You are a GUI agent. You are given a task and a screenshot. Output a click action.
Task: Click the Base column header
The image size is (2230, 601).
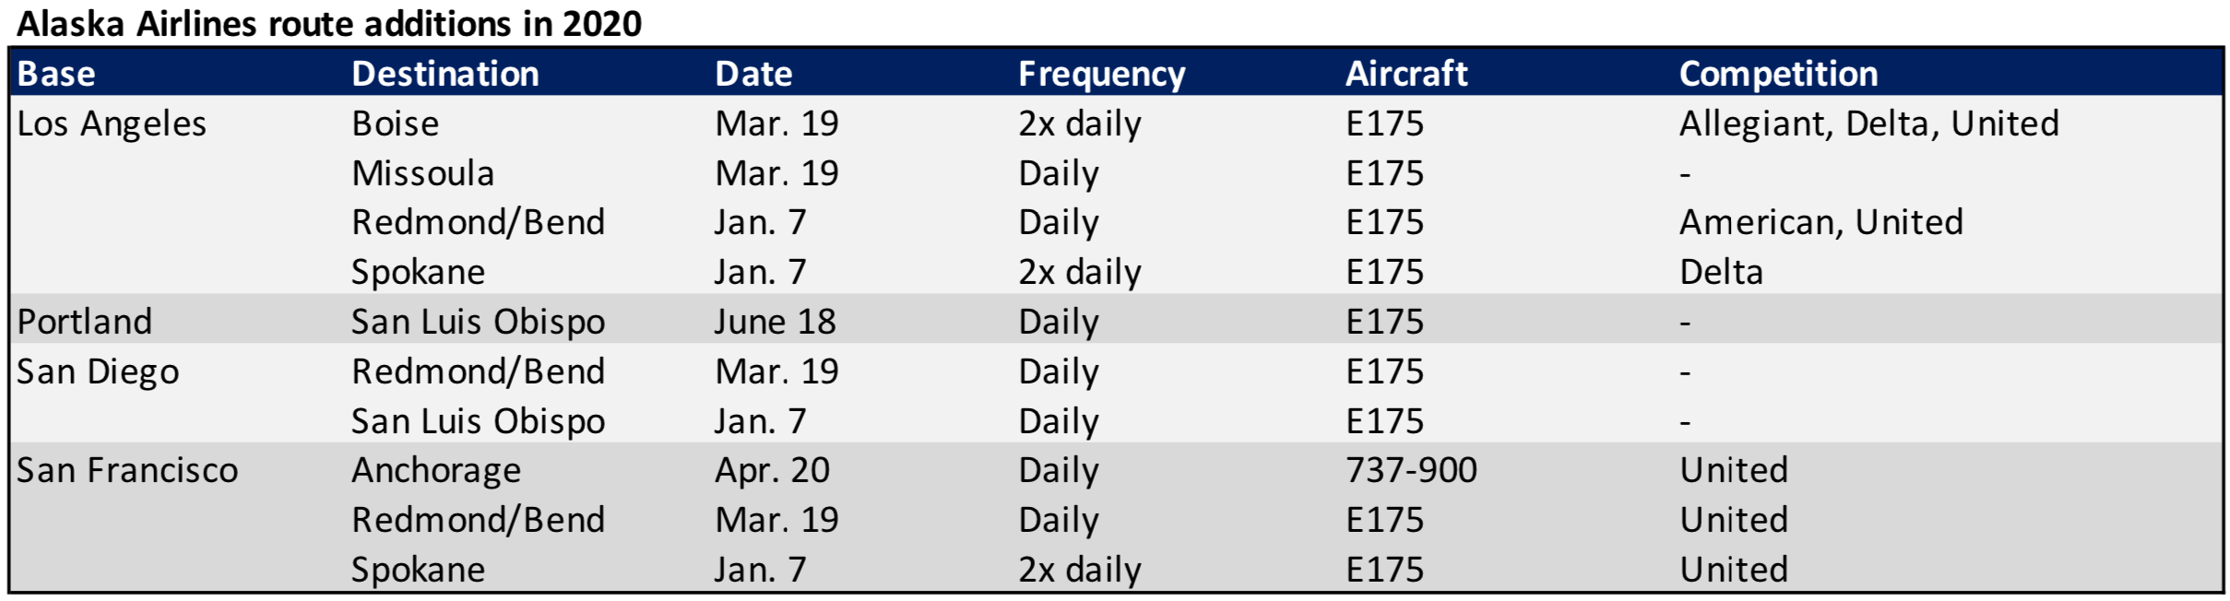56,74
